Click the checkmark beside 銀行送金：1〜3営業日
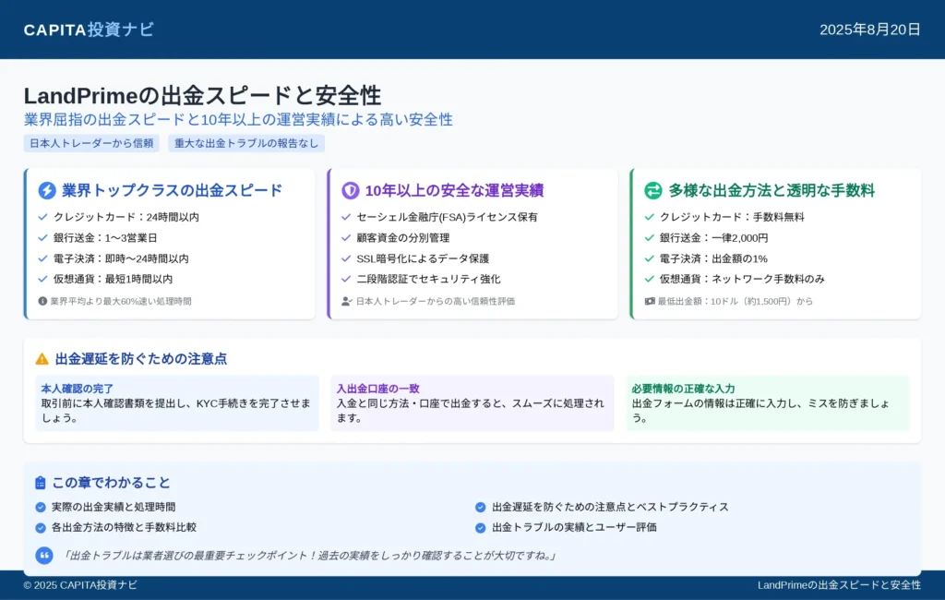Screen dimensions: 945x600 click(42, 237)
